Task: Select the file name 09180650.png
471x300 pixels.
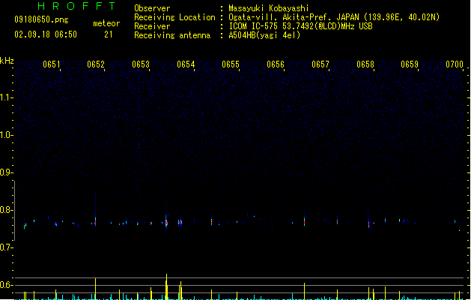Action: [x=41, y=19]
